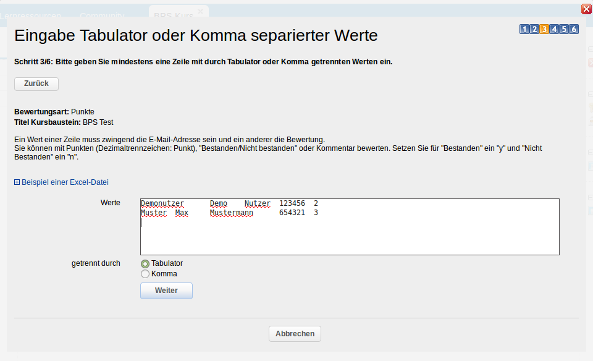Open wizard step 2
The height and width of the screenshot is (361, 593).
(534, 29)
